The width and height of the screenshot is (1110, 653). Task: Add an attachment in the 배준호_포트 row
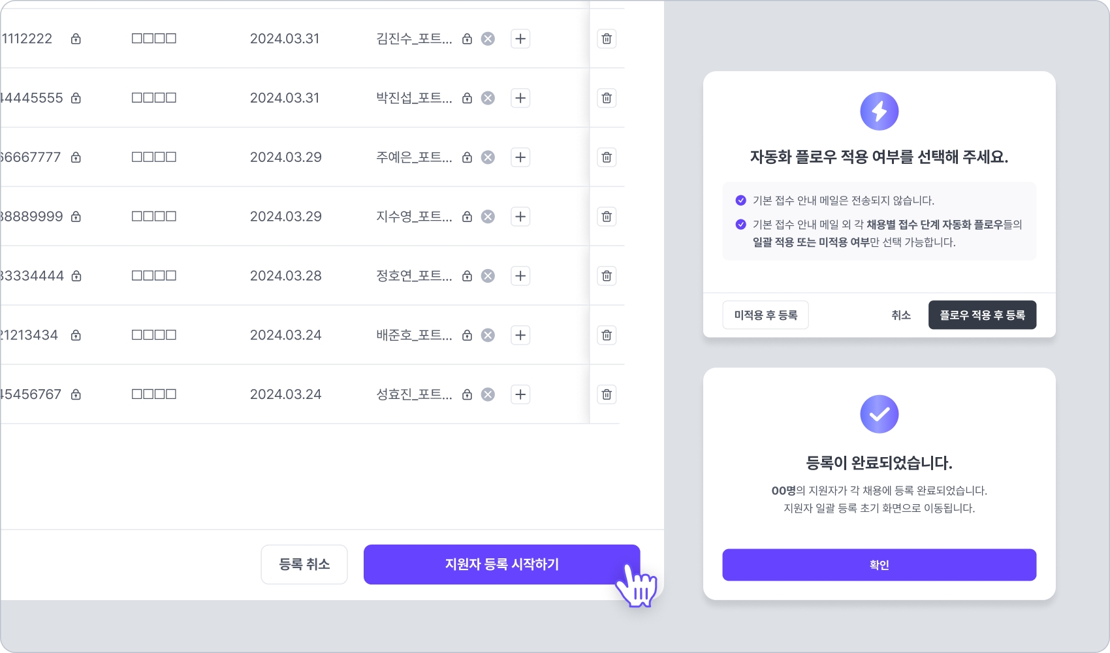(520, 335)
